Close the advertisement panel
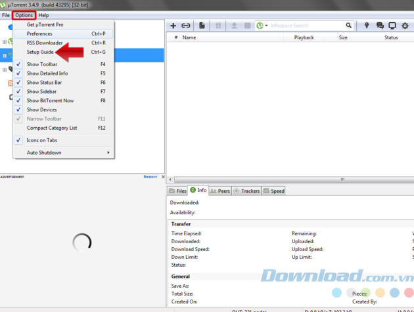 163,177
